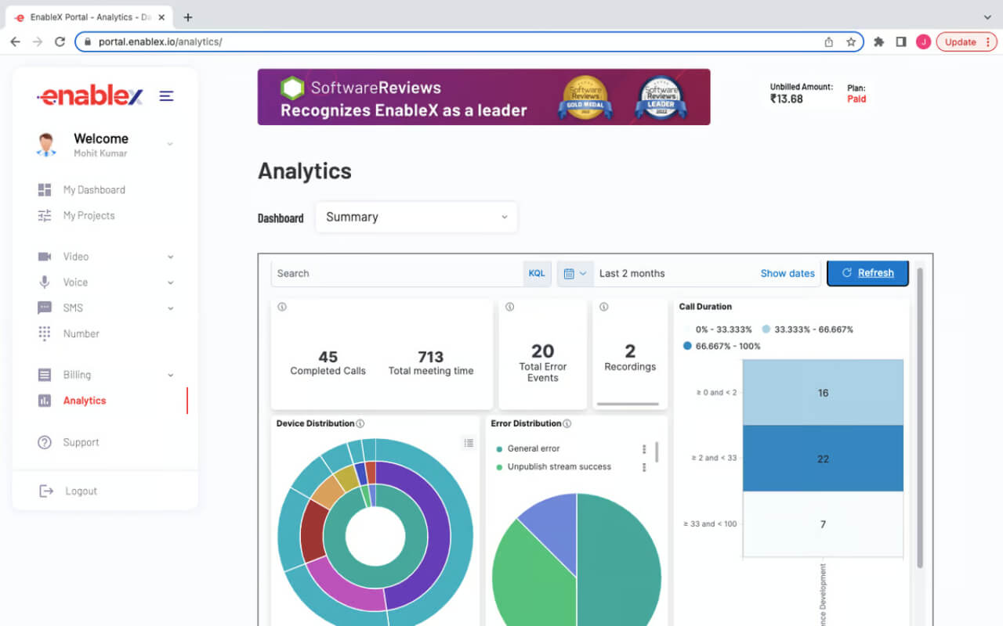Click Mohit Kumar's profile avatar
Viewport: 1003px width, 626px height.
click(47, 145)
